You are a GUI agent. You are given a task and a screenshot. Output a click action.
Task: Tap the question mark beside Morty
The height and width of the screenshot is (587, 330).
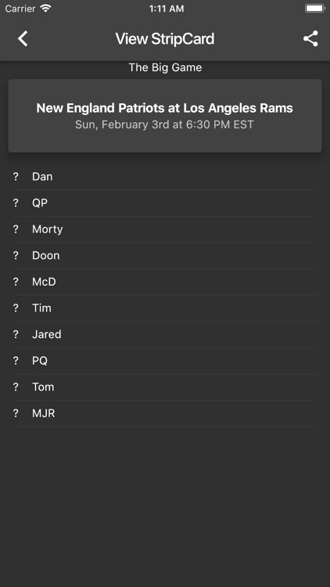point(16,229)
